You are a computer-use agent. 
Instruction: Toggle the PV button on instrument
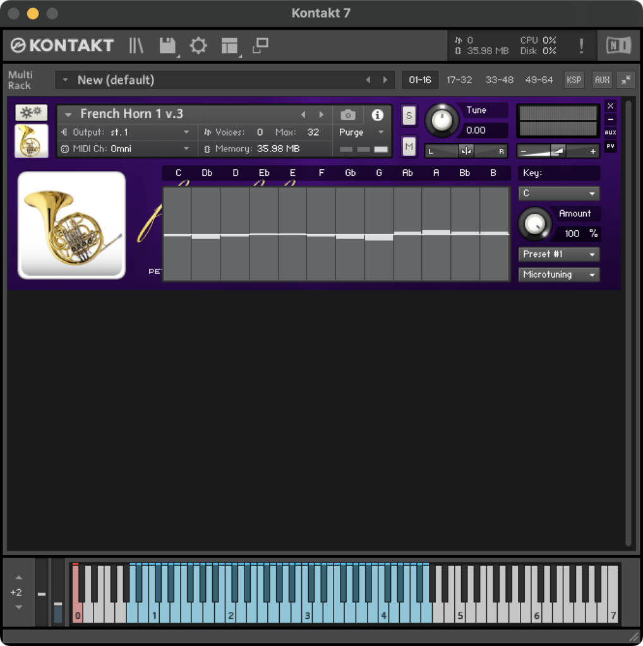[x=610, y=146]
